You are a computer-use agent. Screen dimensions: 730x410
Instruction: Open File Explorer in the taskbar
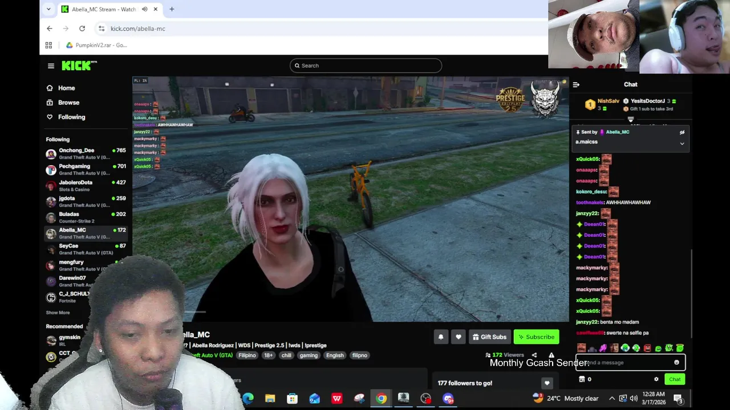(x=270, y=399)
